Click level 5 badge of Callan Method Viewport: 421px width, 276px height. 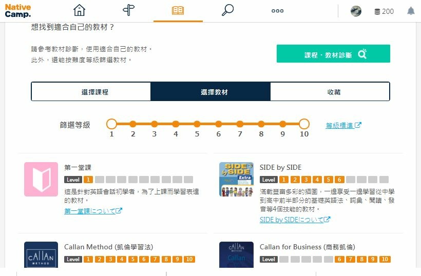pyautogui.click(x=133, y=259)
